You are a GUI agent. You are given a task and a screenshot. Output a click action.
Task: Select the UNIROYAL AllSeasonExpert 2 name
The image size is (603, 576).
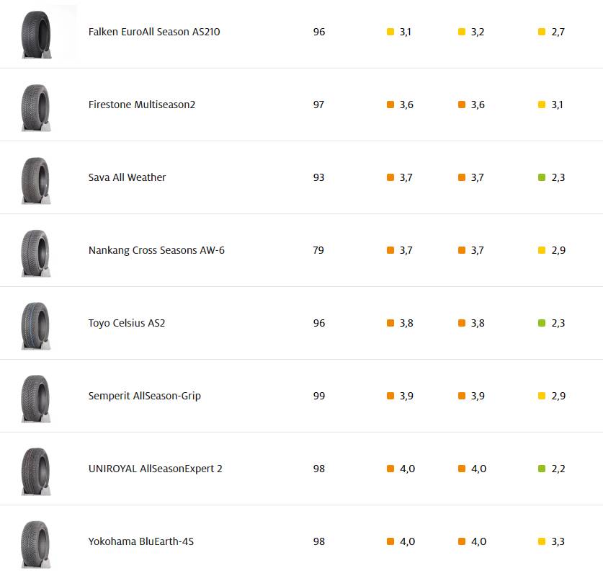(x=155, y=469)
